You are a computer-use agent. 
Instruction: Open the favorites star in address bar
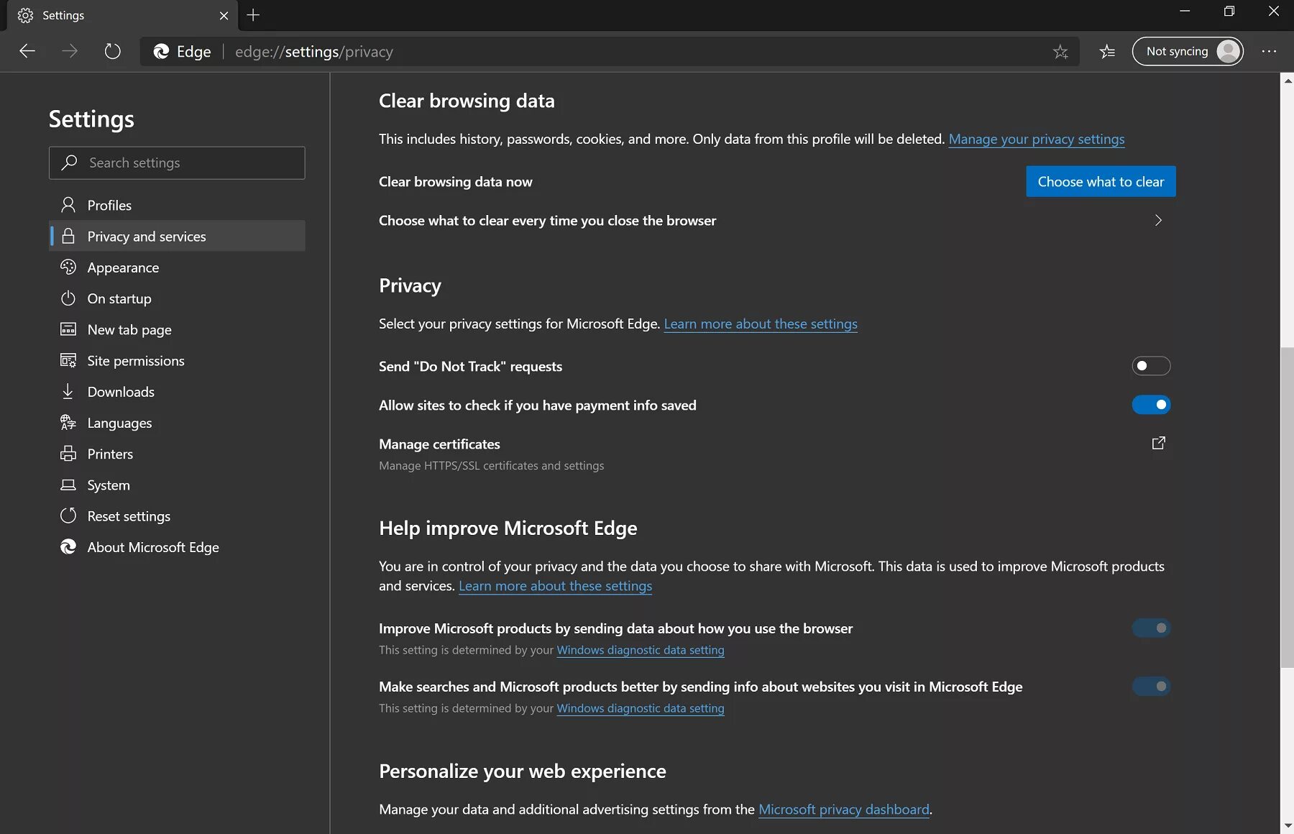point(1060,51)
